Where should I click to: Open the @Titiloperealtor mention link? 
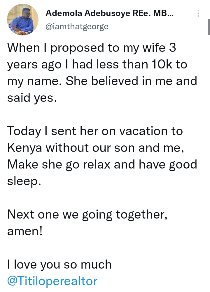[52, 281]
